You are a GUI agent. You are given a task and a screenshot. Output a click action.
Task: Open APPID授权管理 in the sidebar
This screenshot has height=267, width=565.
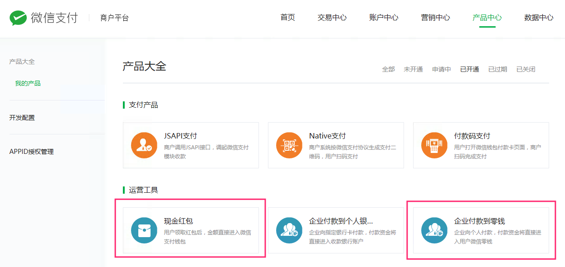point(32,152)
